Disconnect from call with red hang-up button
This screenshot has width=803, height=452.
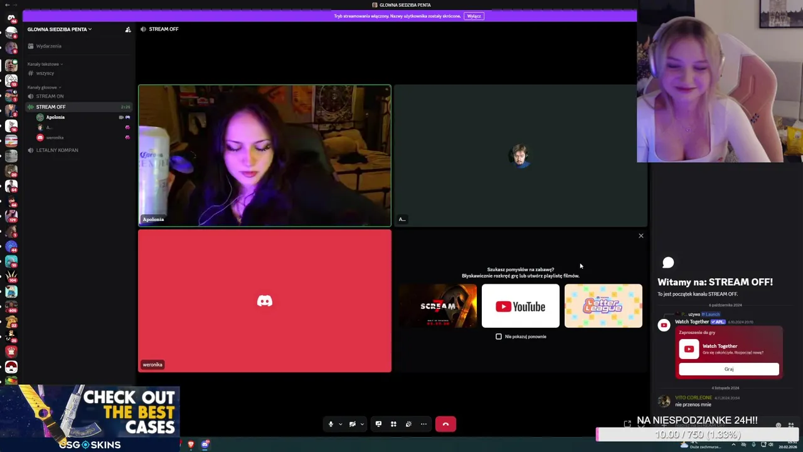coord(445,424)
